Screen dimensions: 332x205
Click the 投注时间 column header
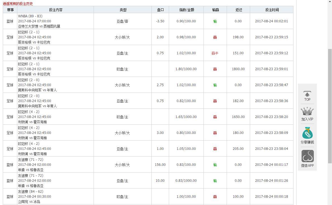[272, 10]
